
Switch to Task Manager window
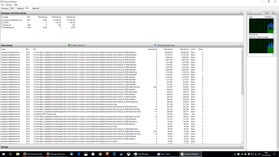143,154
